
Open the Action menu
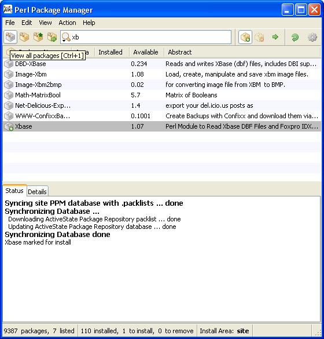(67, 23)
